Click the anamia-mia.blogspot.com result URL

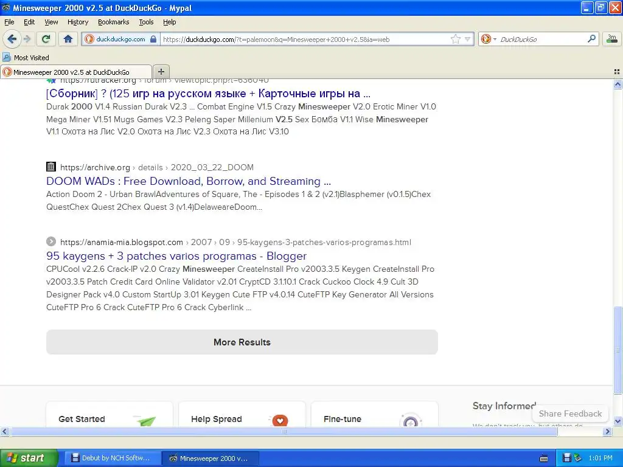[235, 242]
